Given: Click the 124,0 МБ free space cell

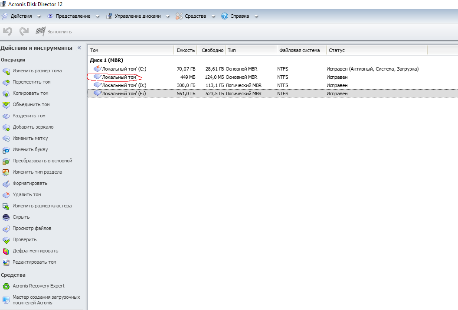Looking at the screenshot, I should [214, 77].
